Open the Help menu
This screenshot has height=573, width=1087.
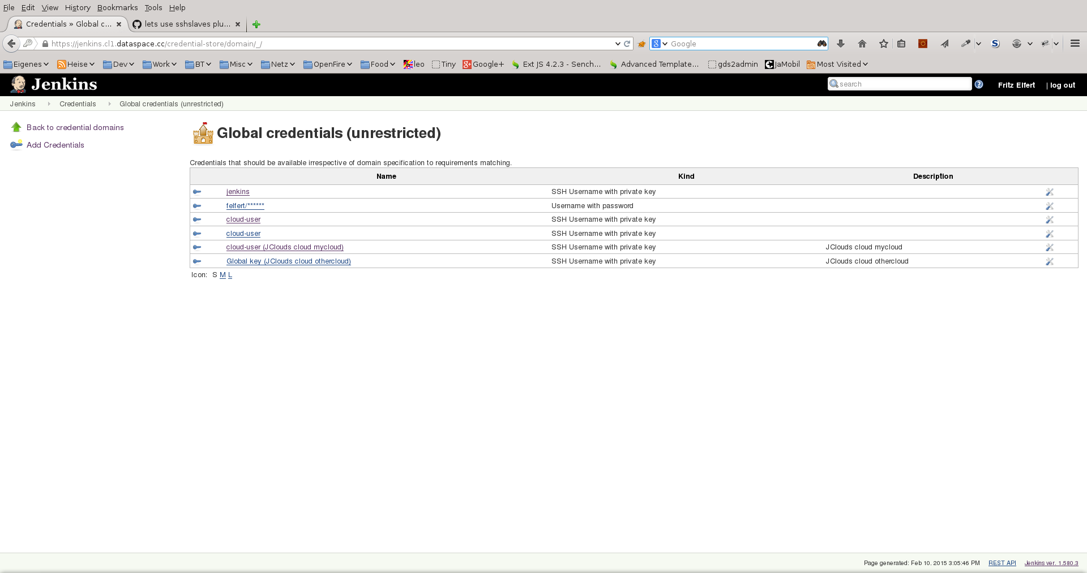tap(177, 7)
